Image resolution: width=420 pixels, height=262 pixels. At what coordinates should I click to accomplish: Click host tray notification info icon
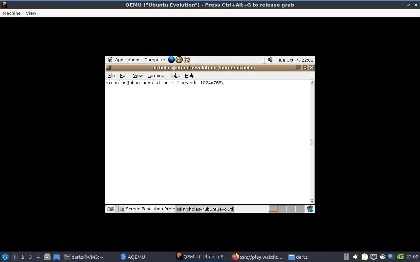391,256
